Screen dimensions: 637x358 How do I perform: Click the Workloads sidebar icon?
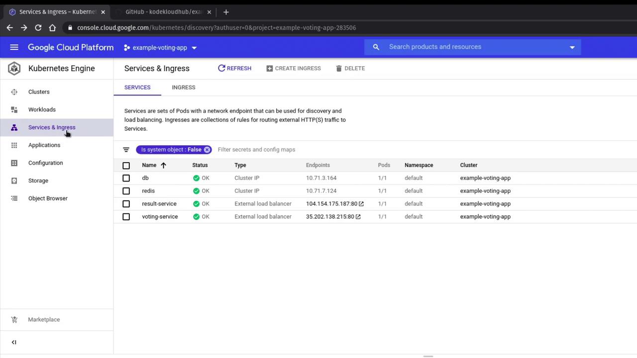point(14,110)
